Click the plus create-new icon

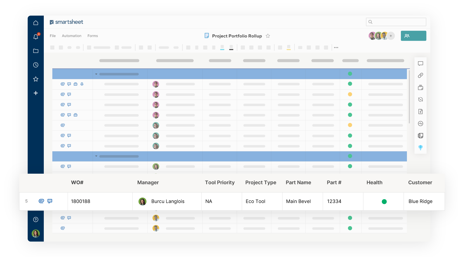[x=36, y=93]
